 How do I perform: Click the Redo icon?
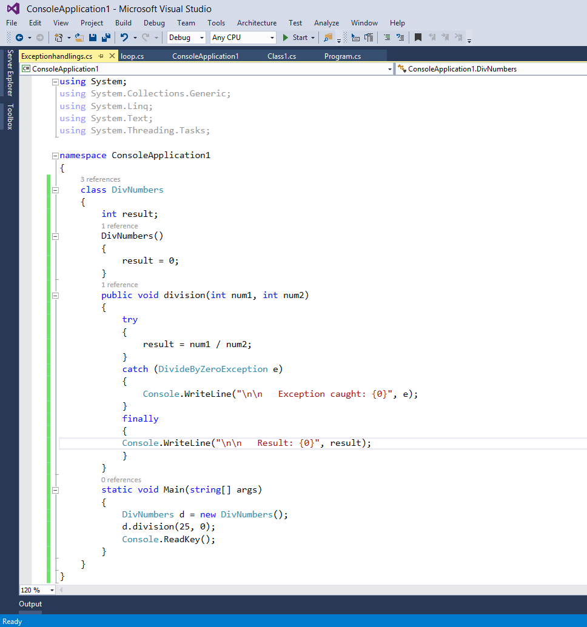coord(146,38)
